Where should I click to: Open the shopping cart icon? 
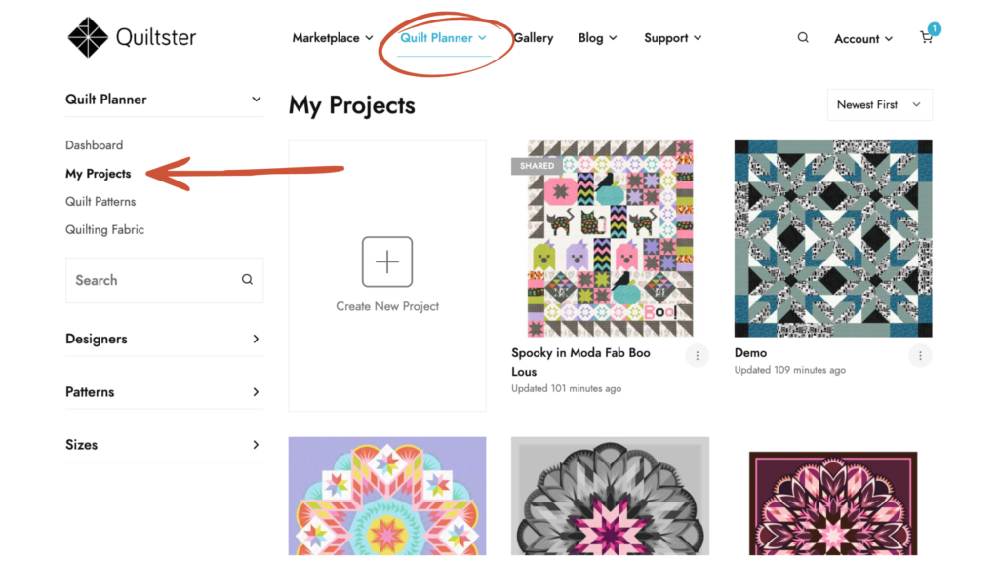(x=927, y=38)
